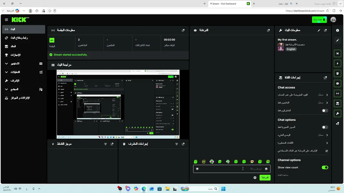Open المتابعون فقط followers-only setting chevron
The image size is (344, 193).
tap(327, 103)
